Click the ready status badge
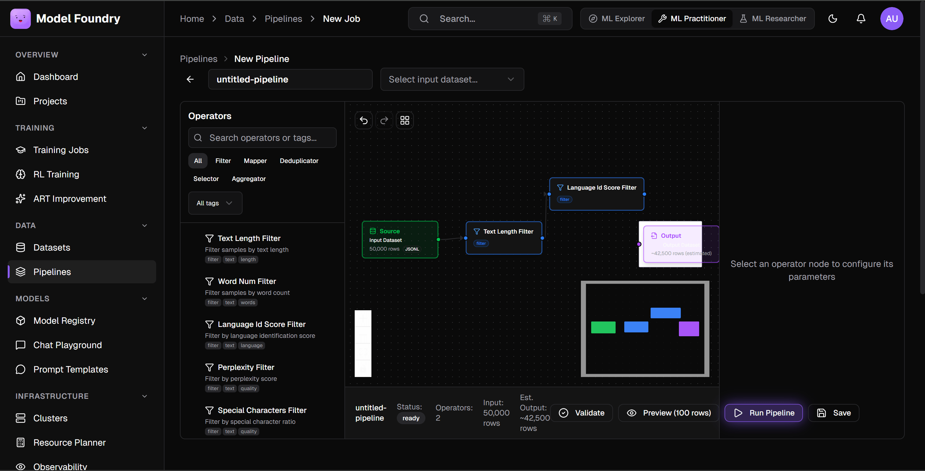 click(x=411, y=418)
